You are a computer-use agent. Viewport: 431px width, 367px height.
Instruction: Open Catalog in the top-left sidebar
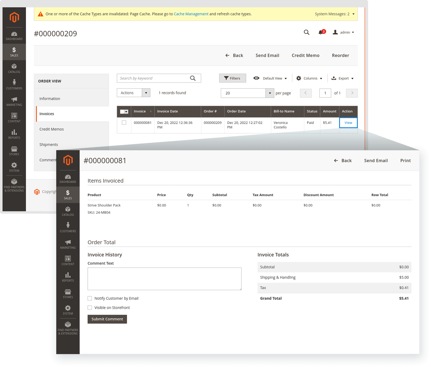click(x=14, y=68)
